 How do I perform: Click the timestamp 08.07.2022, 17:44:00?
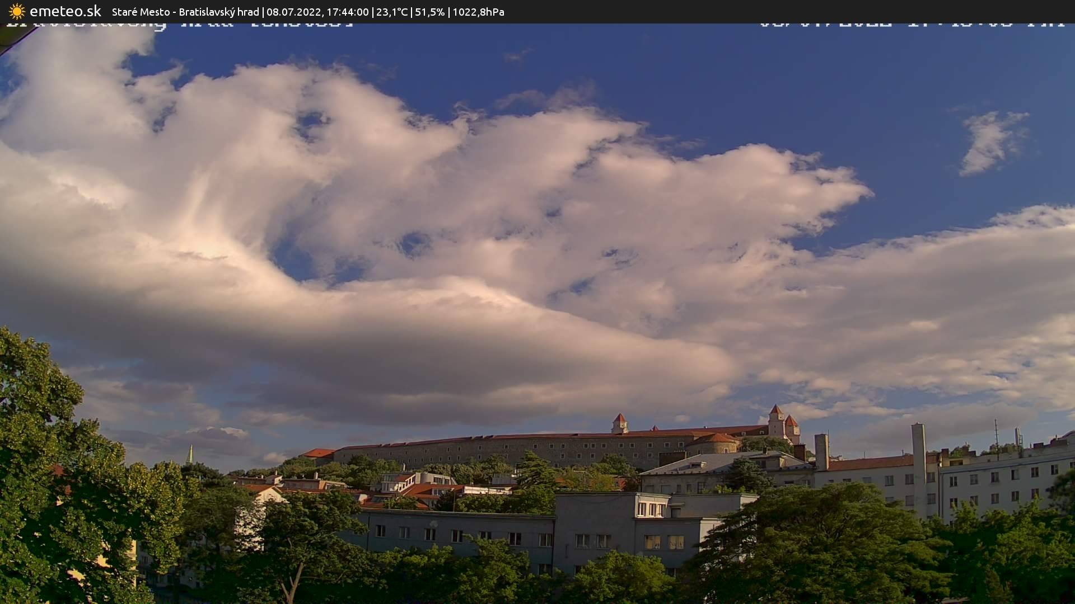[319, 11]
